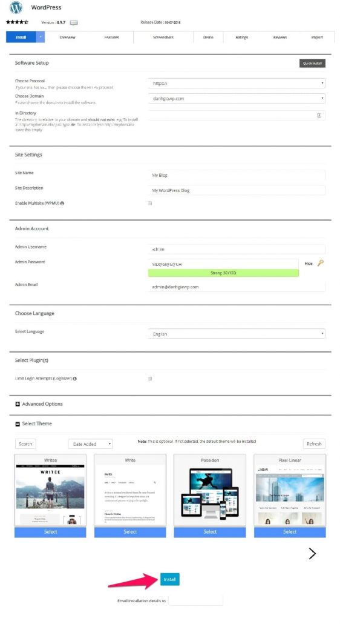Switch to the Ratings tab

click(x=241, y=37)
